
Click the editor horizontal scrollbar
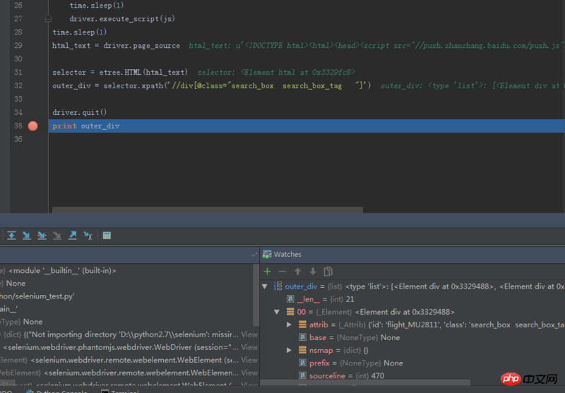(208, 210)
